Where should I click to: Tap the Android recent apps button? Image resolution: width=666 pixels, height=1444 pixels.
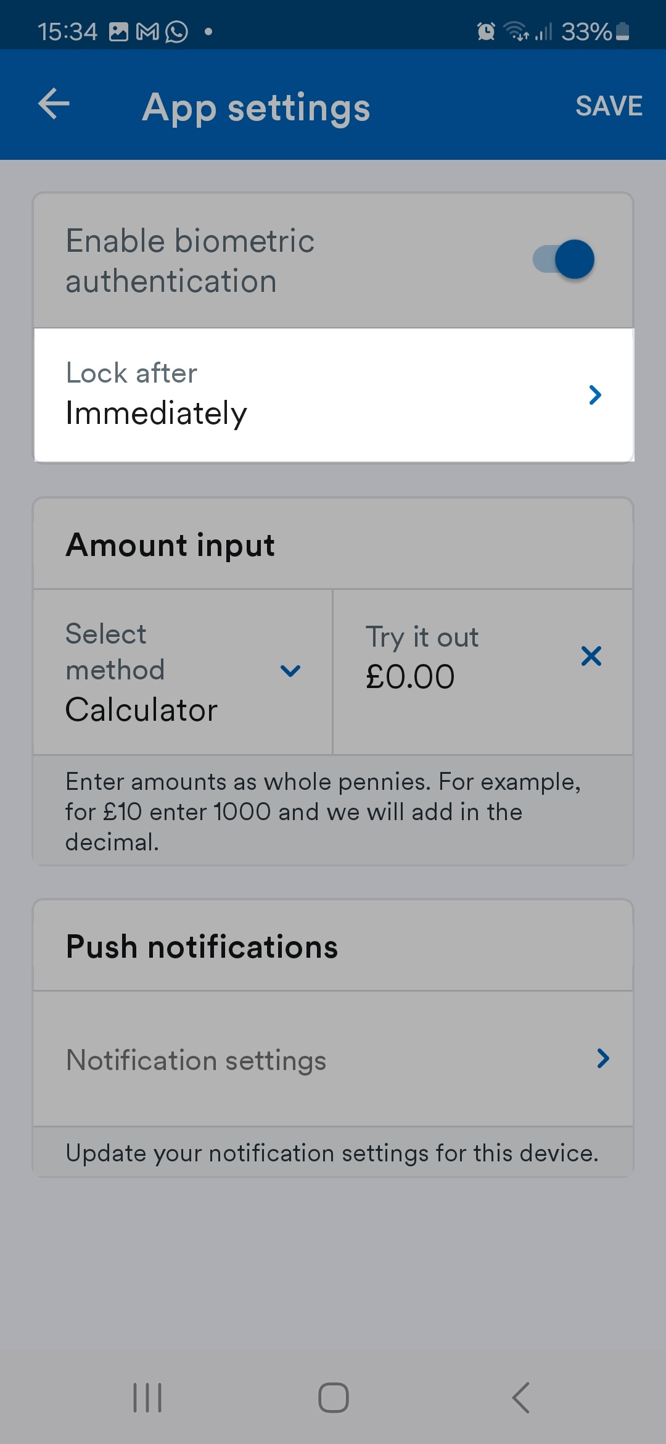147,1398
